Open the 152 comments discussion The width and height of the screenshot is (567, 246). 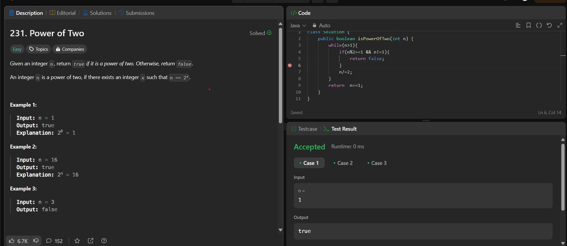click(54, 241)
